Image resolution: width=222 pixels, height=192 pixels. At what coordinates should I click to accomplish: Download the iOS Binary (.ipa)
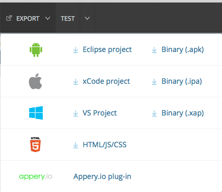coord(182,81)
